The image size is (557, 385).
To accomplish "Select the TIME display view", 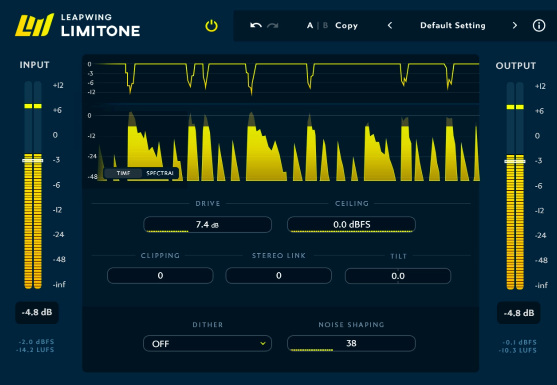I will pos(123,173).
